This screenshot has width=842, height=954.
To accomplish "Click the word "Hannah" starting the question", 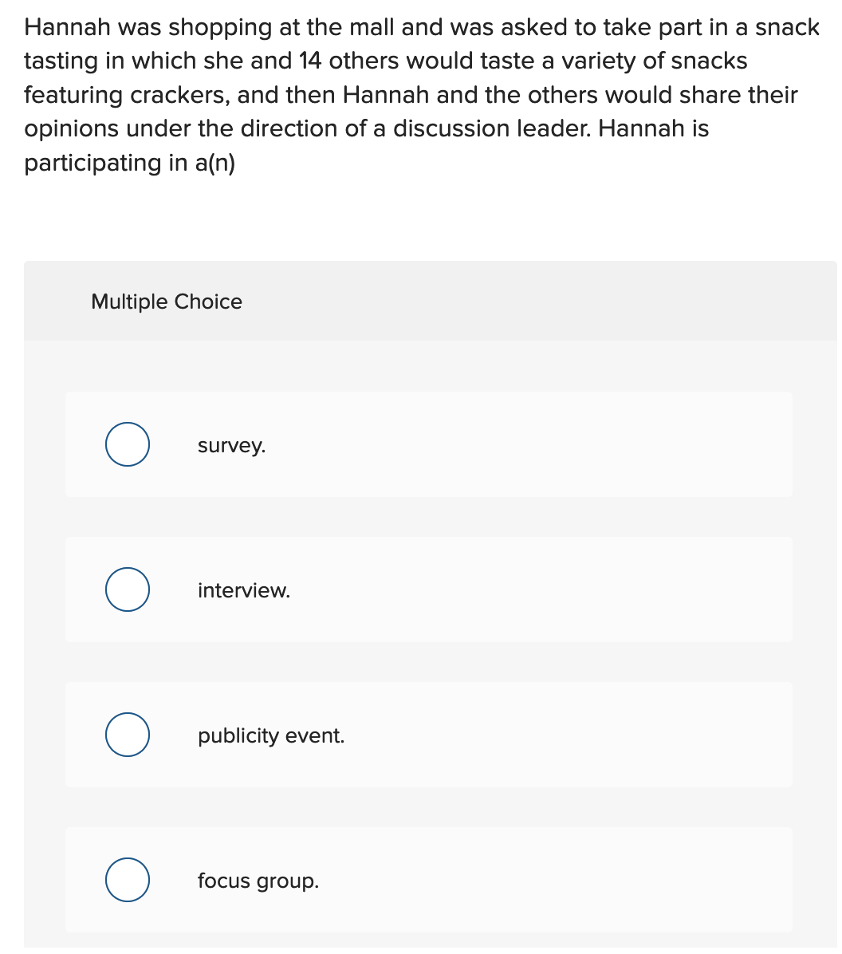I will (x=68, y=27).
